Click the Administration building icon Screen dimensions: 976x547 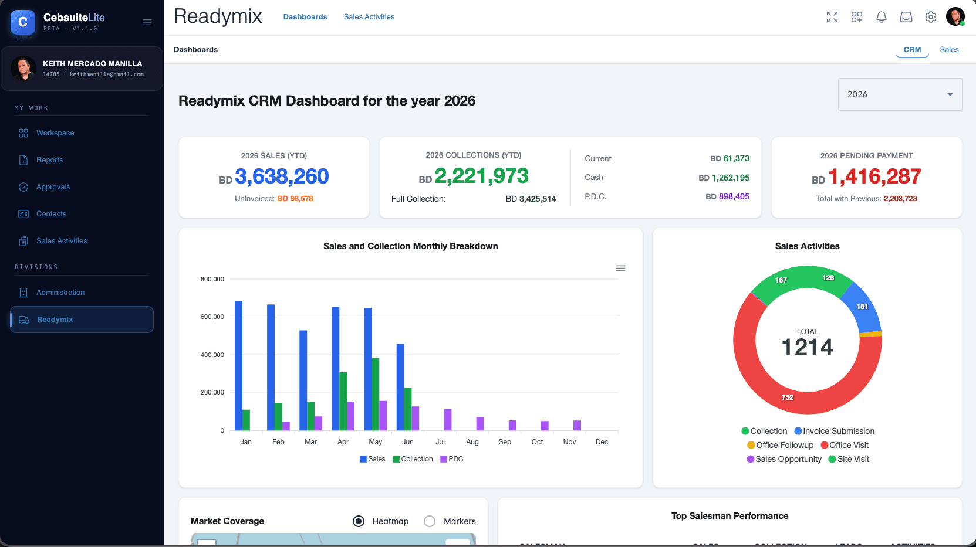click(23, 293)
